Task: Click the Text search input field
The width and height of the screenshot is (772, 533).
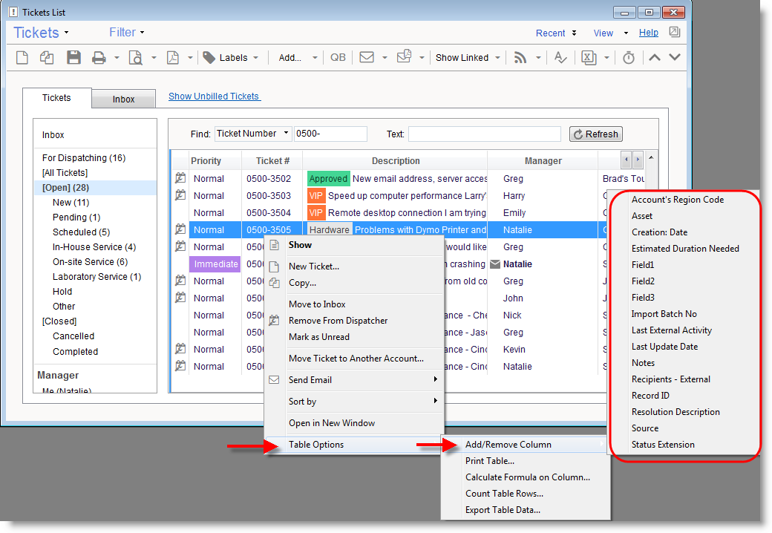Action: pyautogui.click(x=484, y=134)
